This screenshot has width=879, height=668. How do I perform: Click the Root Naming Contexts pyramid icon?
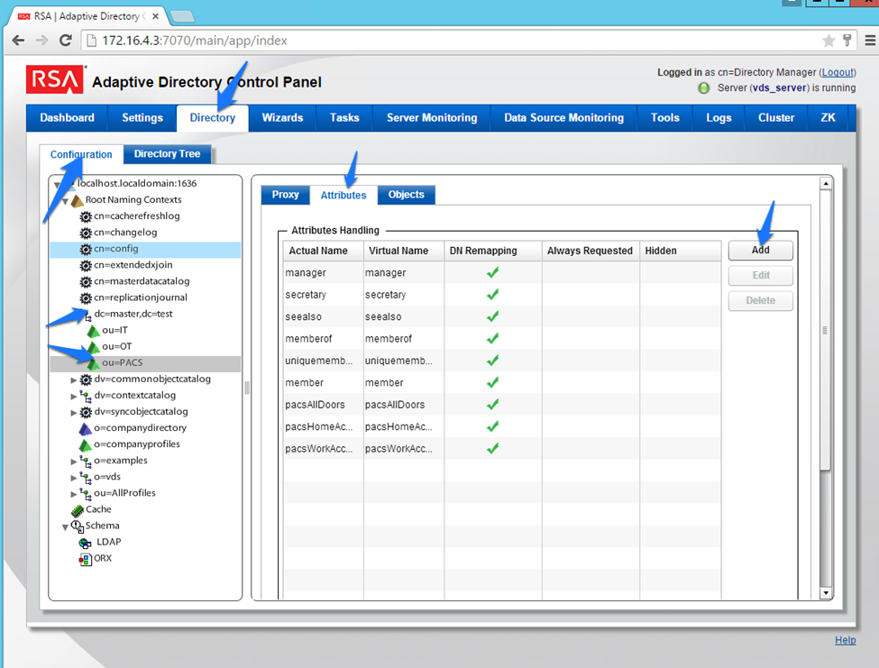[78, 200]
